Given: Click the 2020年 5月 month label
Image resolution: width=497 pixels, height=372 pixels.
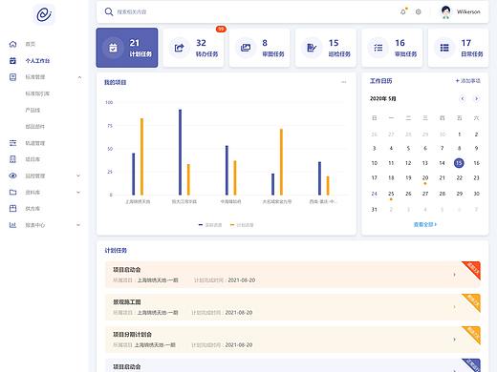Looking at the screenshot, I should (x=382, y=98).
